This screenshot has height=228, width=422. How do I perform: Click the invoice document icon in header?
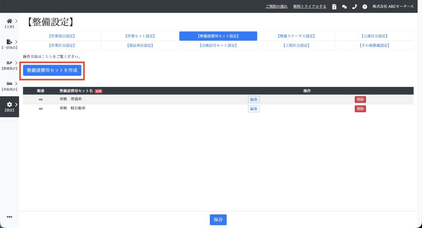pyautogui.click(x=334, y=7)
